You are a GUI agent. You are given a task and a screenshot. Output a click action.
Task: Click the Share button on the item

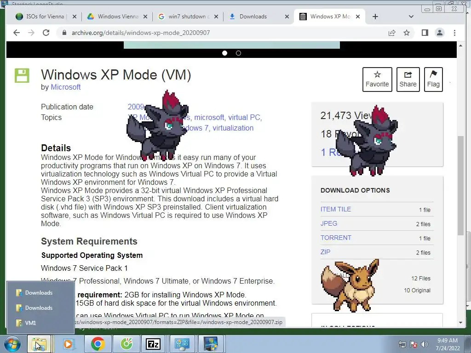click(x=408, y=80)
